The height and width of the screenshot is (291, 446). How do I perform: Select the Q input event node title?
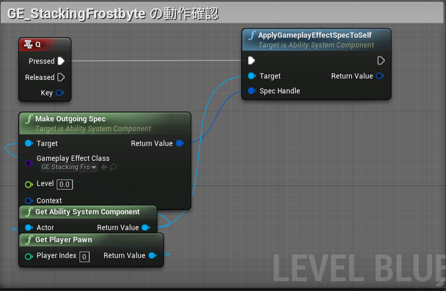coord(38,45)
